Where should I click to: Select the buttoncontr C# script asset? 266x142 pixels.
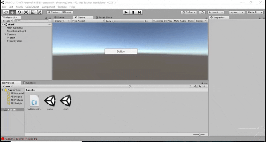pos(34,103)
